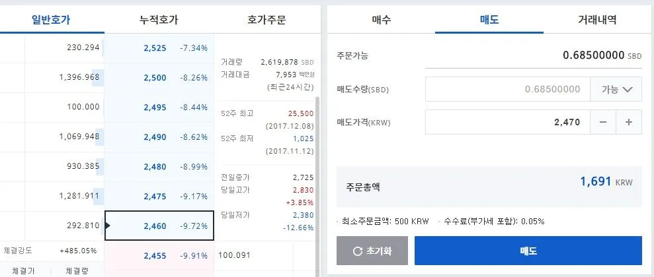Switch to the 매수 tab
Screen dimensions: 654x277
381,20
